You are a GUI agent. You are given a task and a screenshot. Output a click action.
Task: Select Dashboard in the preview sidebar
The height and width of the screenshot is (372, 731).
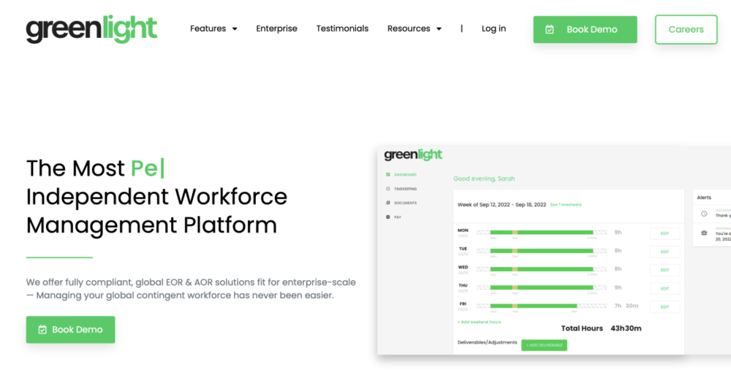pyautogui.click(x=405, y=175)
